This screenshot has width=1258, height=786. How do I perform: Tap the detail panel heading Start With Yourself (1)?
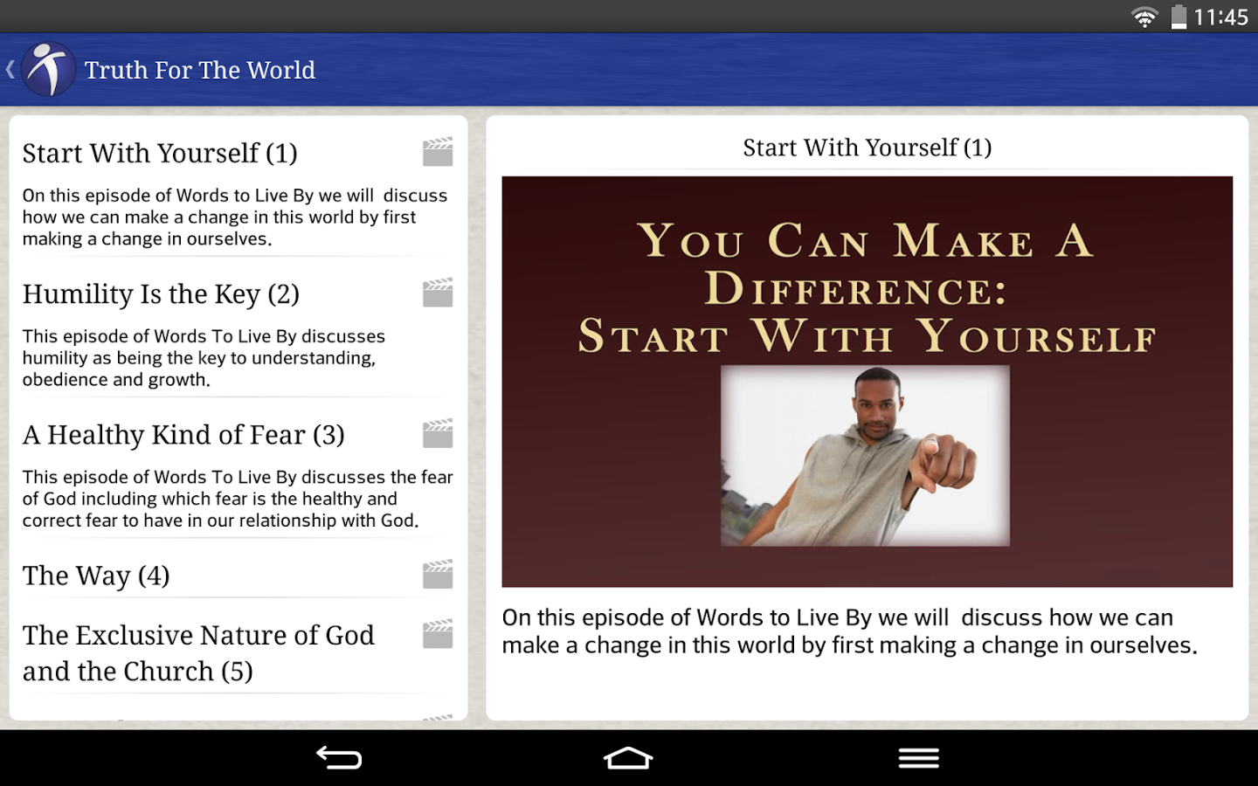(x=867, y=148)
